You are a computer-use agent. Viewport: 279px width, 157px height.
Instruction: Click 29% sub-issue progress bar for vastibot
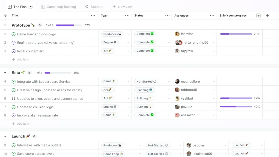point(236,98)
